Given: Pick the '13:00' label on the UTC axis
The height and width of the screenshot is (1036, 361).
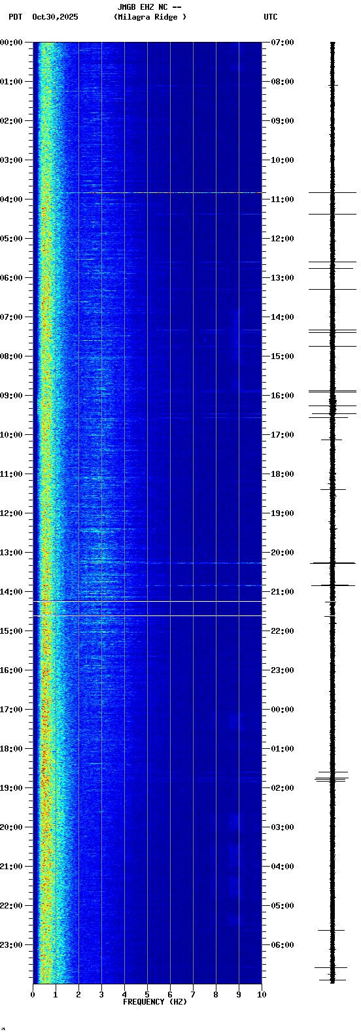Looking at the screenshot, I should coord(283,278).
